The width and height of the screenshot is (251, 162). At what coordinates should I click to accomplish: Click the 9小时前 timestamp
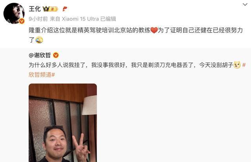(x=38, y=19)
